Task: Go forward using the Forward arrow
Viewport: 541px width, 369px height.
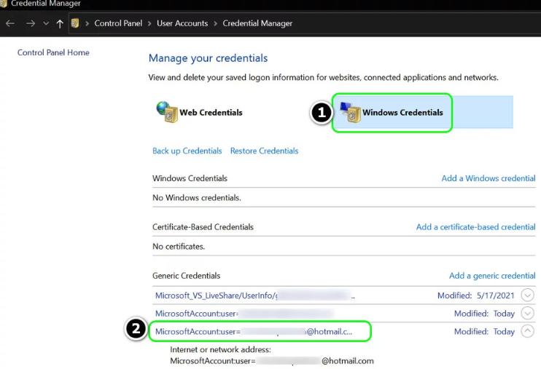Action: click(x=31, y=23)
